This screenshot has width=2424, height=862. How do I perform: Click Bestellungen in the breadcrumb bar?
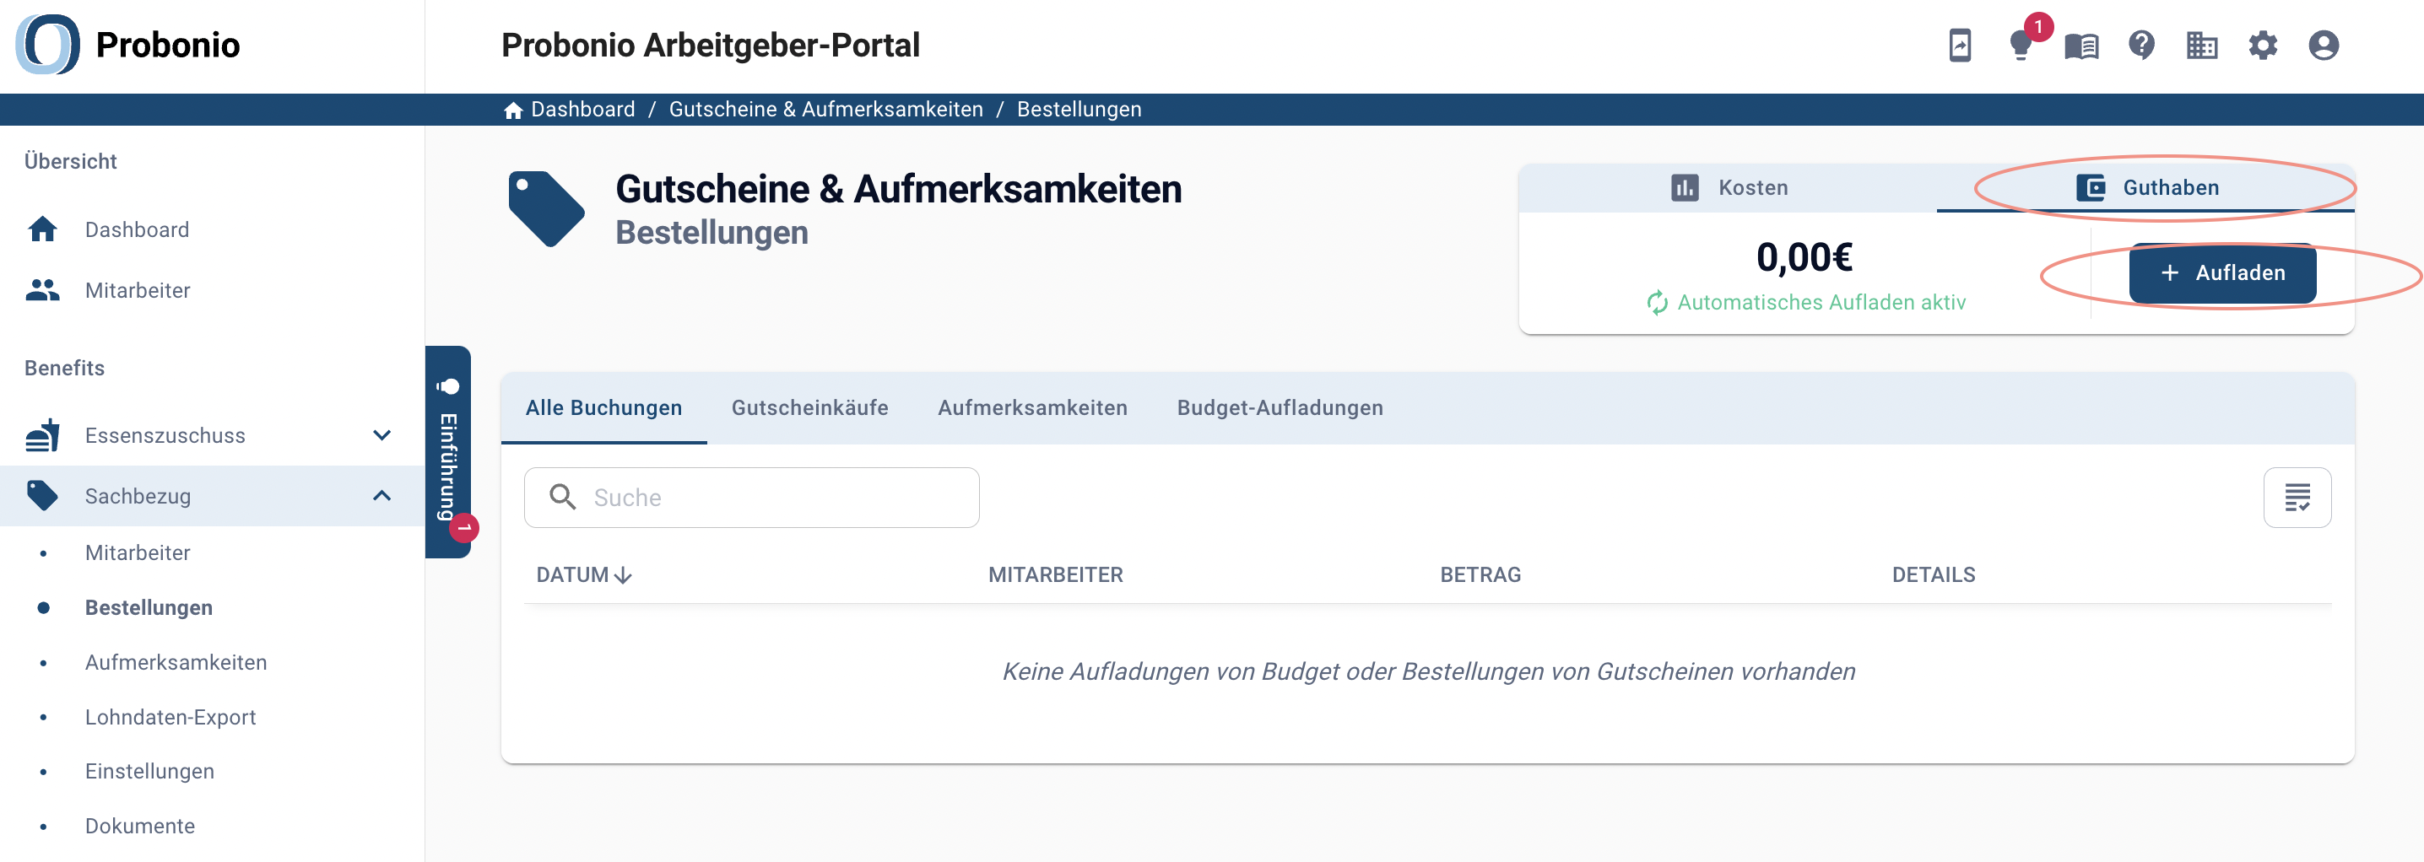pos(1079,109)
